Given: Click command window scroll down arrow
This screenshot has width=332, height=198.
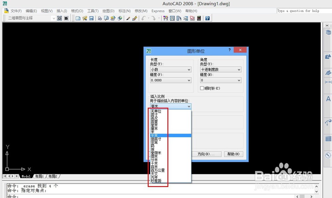Looking at the screenshot, I should pos(316,191).
